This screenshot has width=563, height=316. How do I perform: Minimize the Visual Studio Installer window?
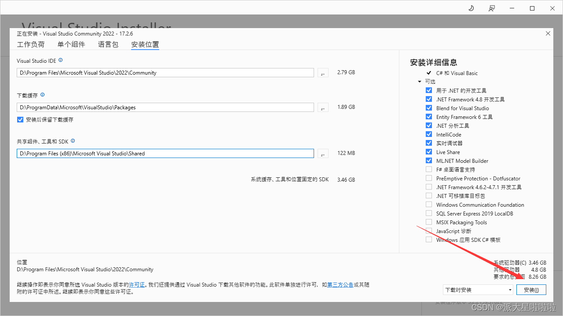pyautogui.click(x=512, y=8)
